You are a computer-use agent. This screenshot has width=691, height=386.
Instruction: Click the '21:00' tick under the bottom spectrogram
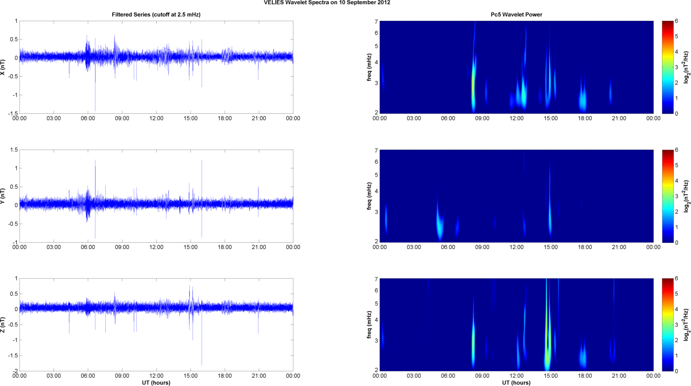[619, 376]
